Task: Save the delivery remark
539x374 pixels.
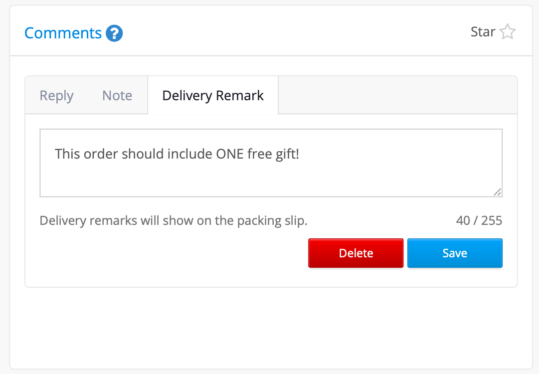Action: point(455,253)
